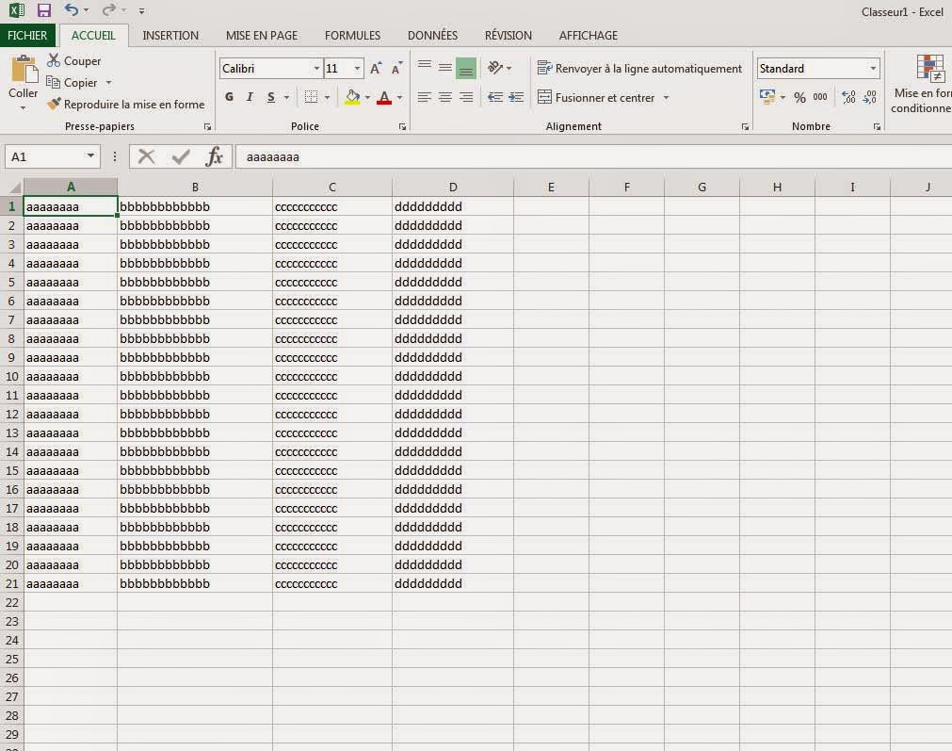This screenshot has width=952, height=751.
Task: Apply underline with the S icon
Action: 269,97
